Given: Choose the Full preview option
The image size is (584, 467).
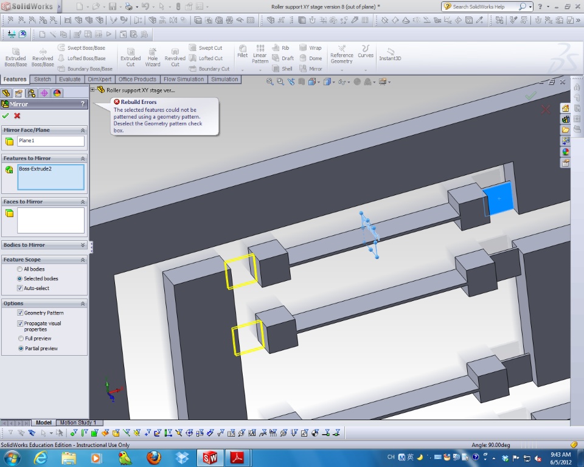Looking at the screenshot, I should click(x=21, y=339).
